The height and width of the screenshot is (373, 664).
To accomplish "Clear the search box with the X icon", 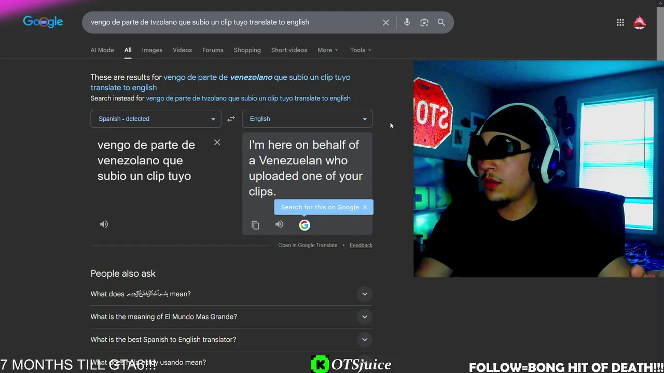I will [386, 22].
